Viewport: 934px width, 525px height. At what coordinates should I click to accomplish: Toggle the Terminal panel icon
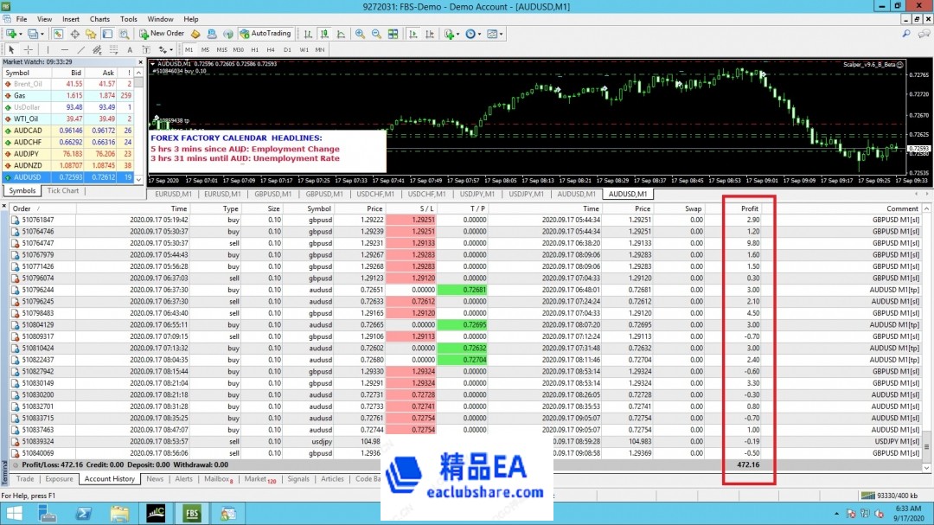107,34
